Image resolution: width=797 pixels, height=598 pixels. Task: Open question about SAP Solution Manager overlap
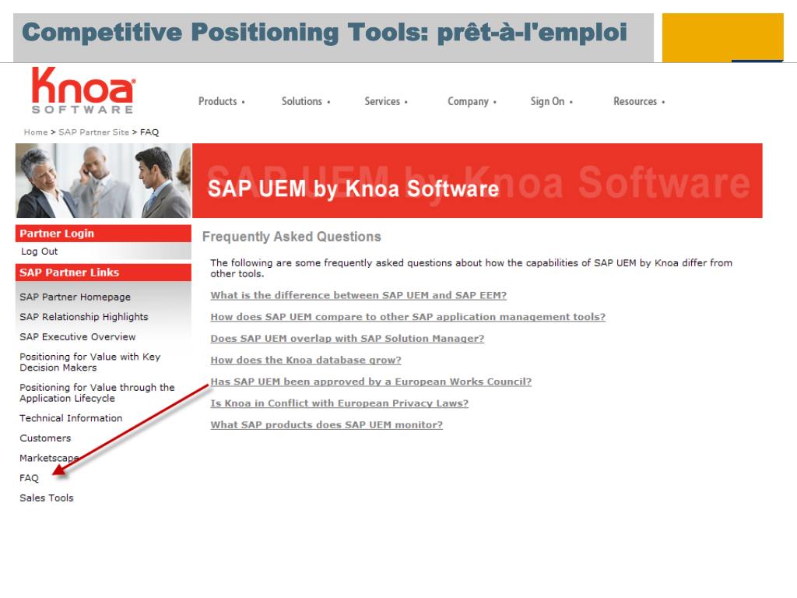coord(347,339)
